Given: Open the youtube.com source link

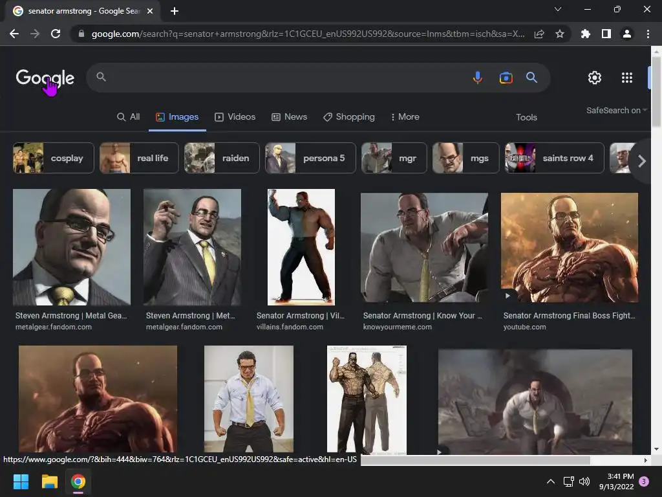Looking at the screenshot, I should pyautogui.click(x=524, y=327).
